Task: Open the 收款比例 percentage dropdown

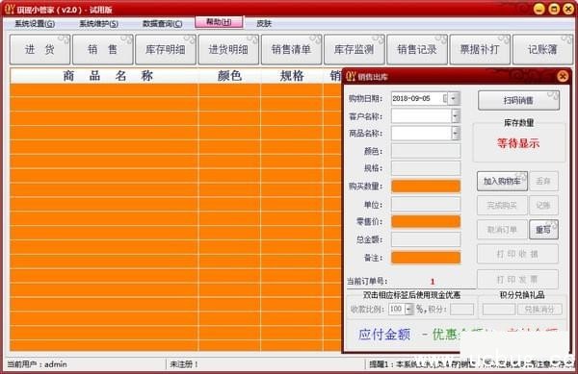Action: [x=408, y=310]
